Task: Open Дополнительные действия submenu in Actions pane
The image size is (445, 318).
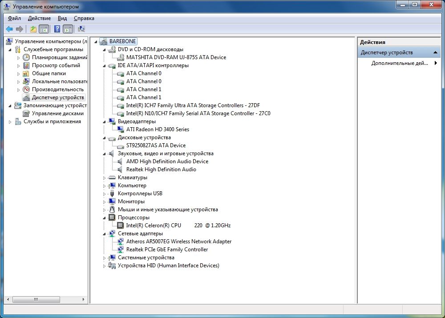Action: click(399, 63)
